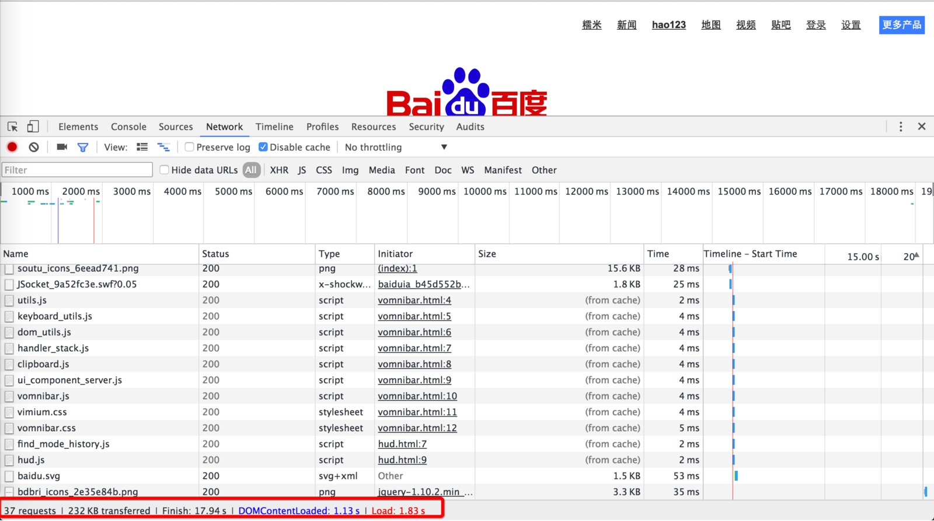Filter requests by Manifest type
The width and height of the screenshot is (934, 521).
[503, 170]
